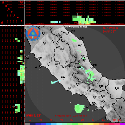The height and width of the screenshot is (125, 125).
Task: Click the BN city label
Action: pyautogui.click(x=103, y=96)
